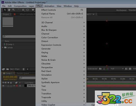Create a new folder in Project panel

(x=8, y=69)
